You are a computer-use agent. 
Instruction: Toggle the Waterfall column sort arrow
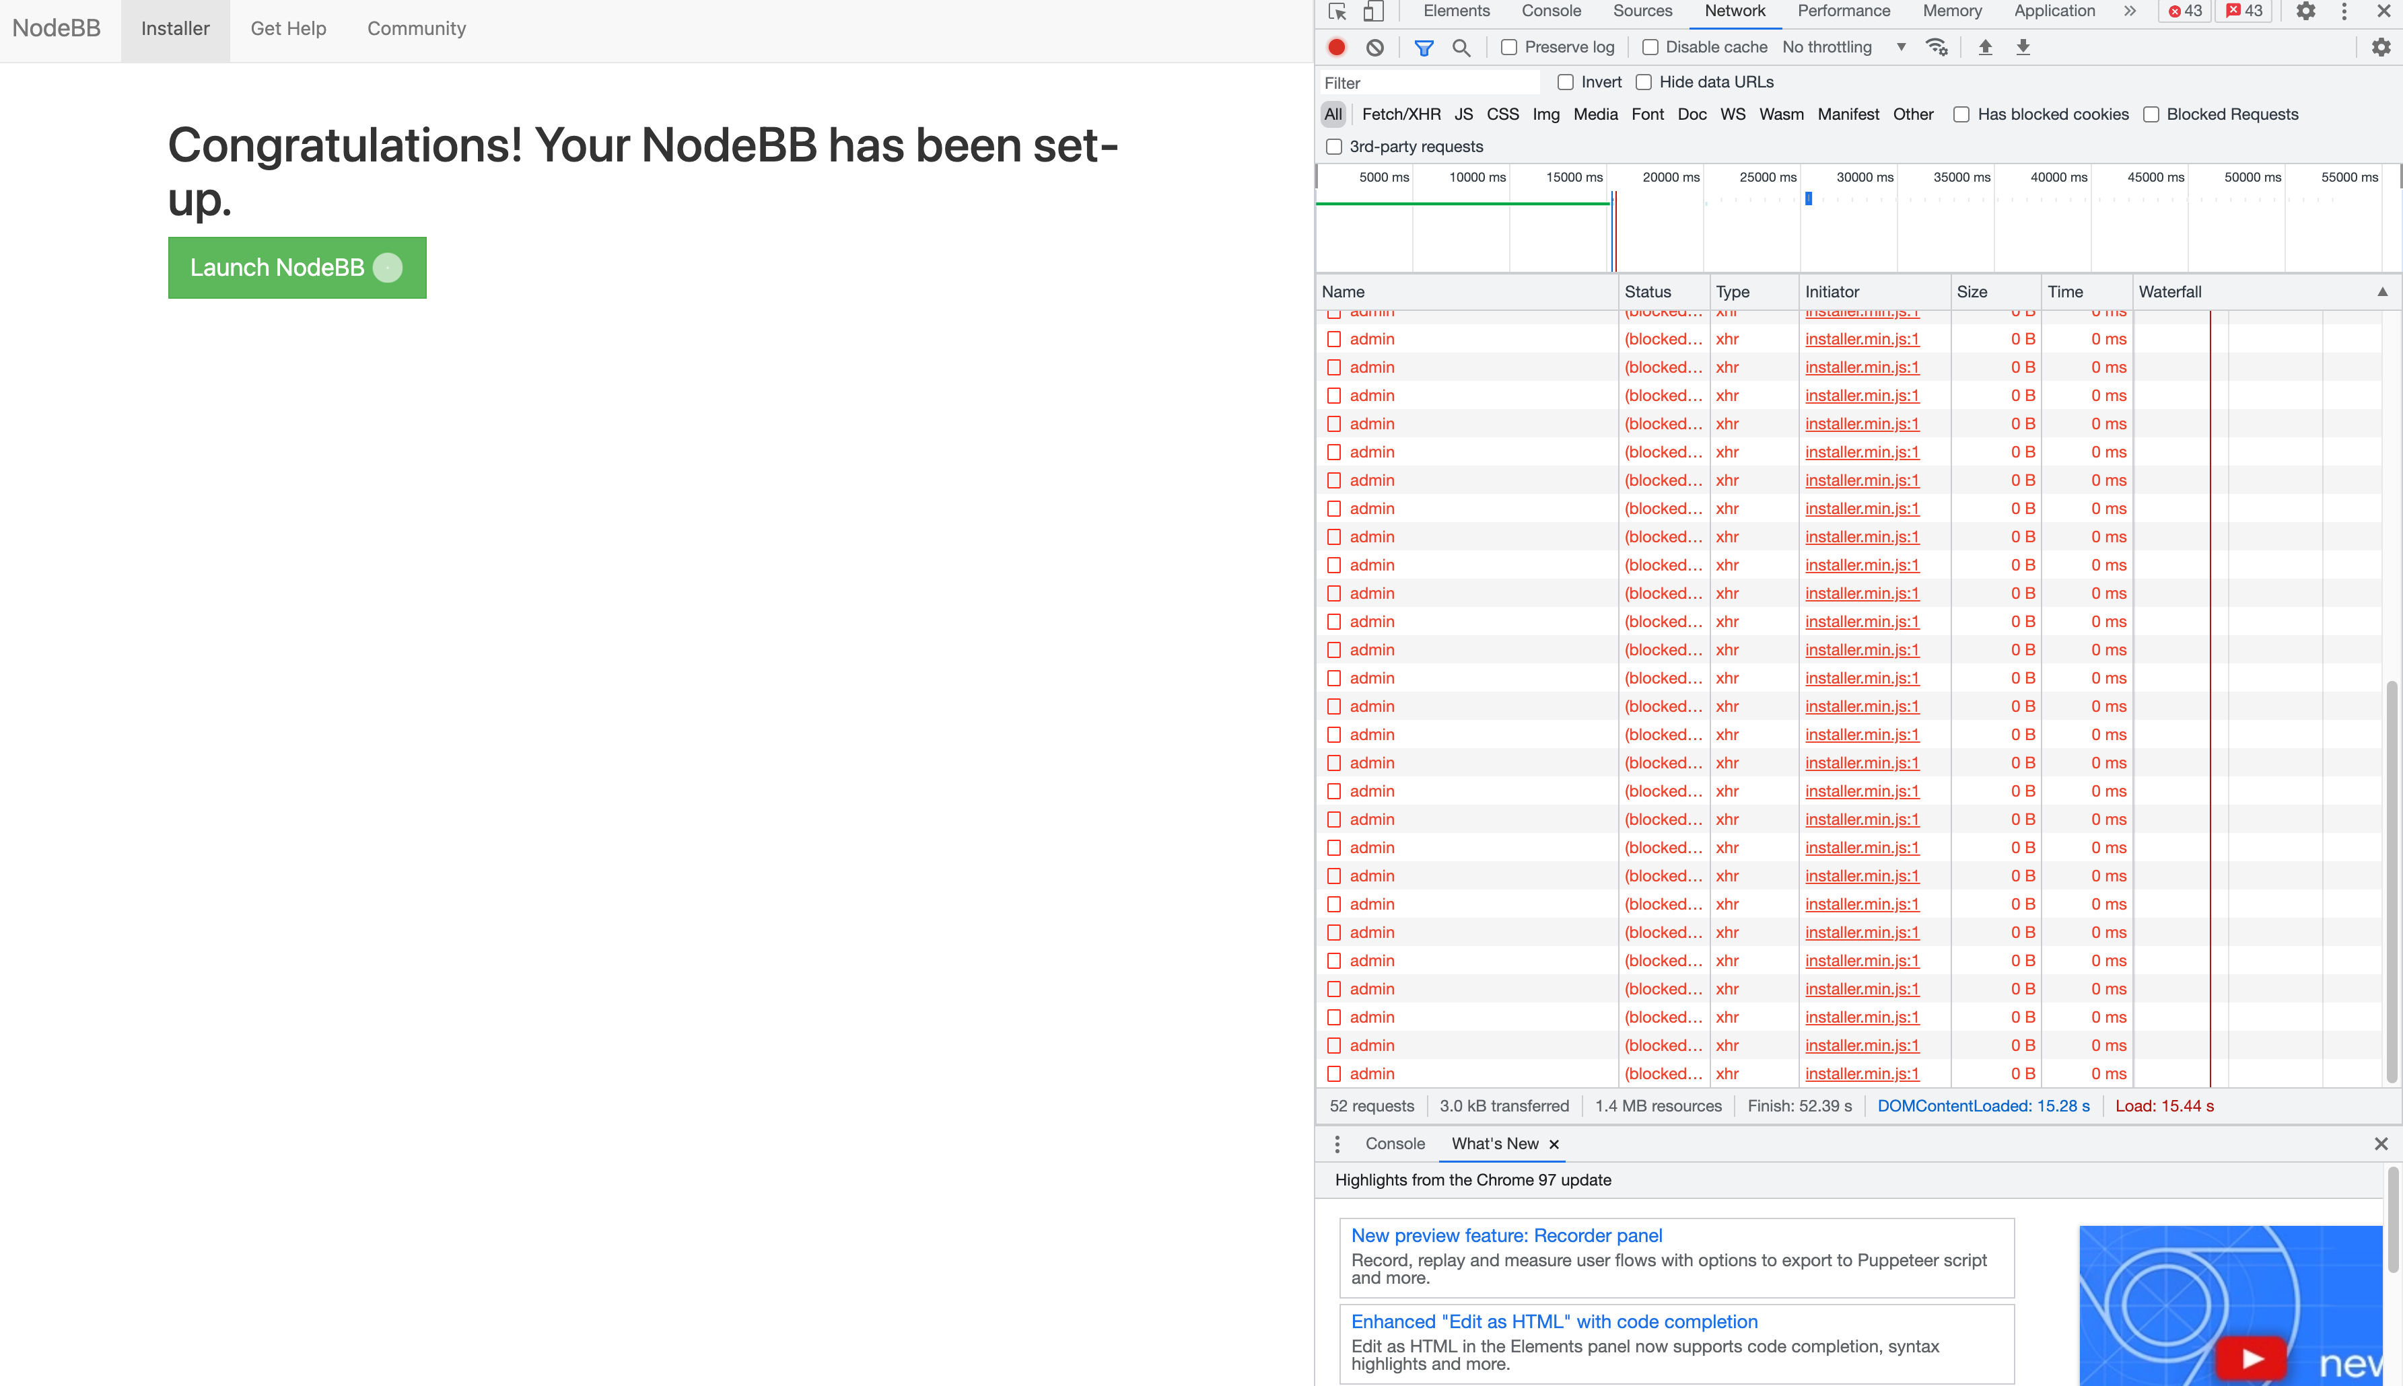[2383, 291]
